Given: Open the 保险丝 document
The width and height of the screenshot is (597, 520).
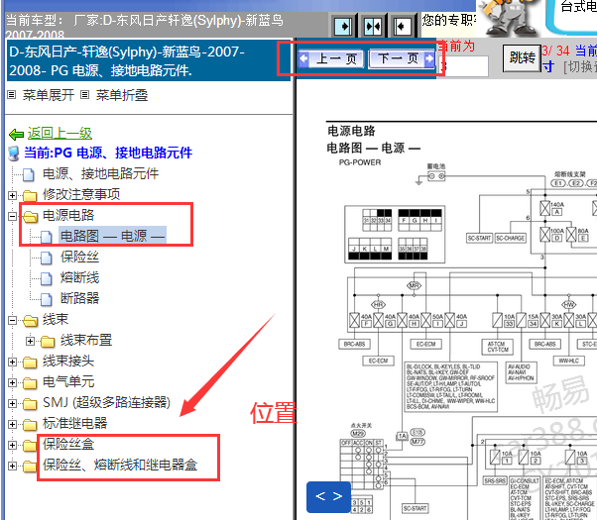Looking at the screenshot, I should click(79, 257).
